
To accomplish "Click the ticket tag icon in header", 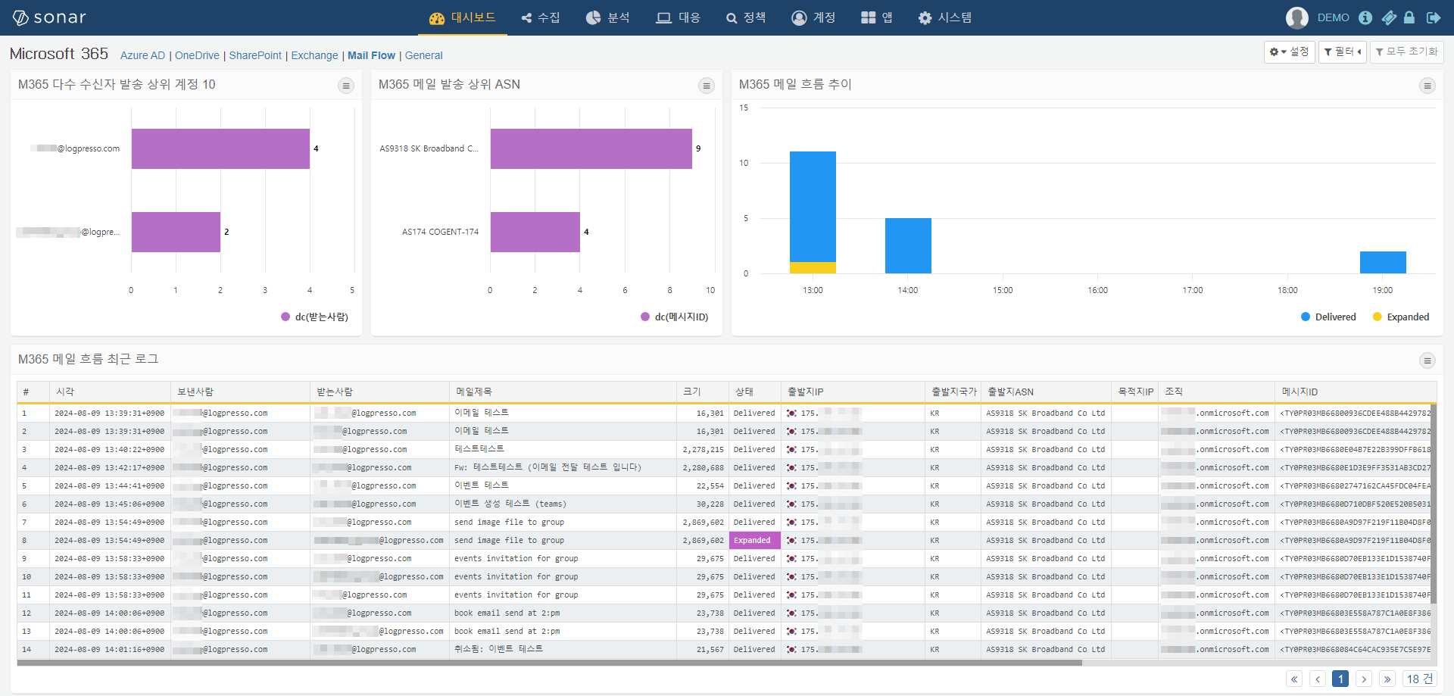I will point(1389,17).
